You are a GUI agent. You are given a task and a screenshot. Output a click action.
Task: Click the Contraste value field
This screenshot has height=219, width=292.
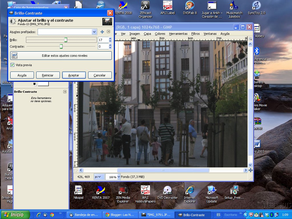(103, 46)
